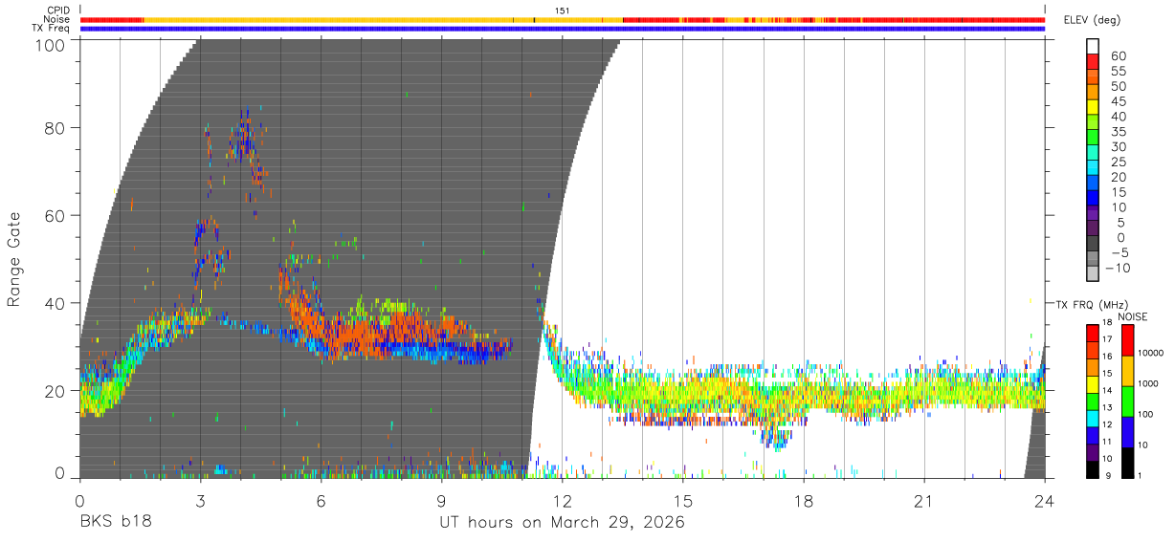1175x542 pixels.
Task: Click the Range Gate y-axis label
Action: click(14, 259)
